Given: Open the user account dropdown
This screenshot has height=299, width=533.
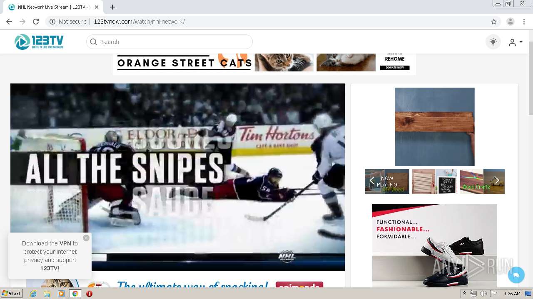Looking at the screenshot, I should pos(516,42).
